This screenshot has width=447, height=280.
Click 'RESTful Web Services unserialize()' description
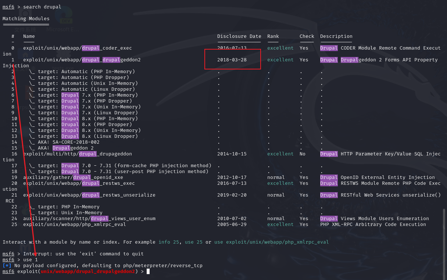pyautogui.click(x=380, y=195)
